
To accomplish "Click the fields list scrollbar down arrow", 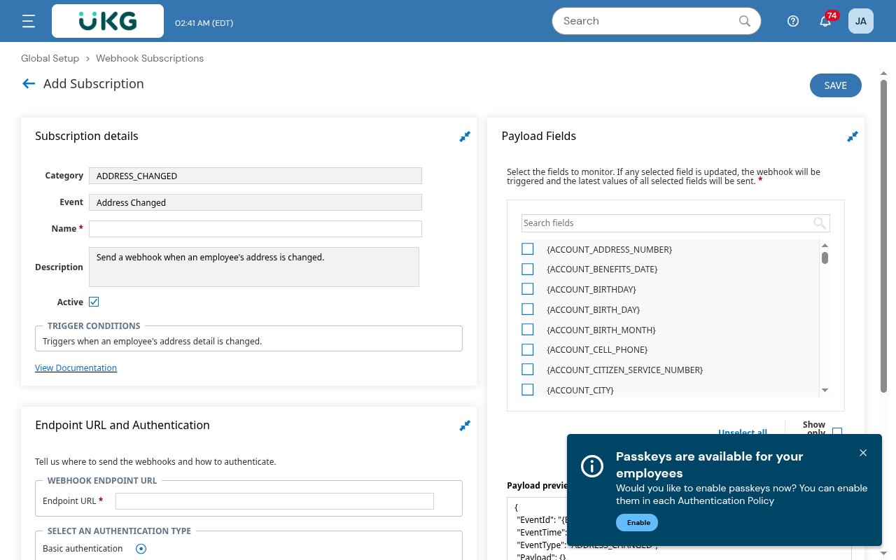I will (825, 391).
